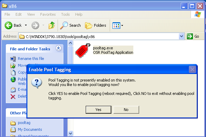This screenshot has width=206, height=137.
Task: Close the Enable Pool Tagging dialog
Action: pyautogui.click(x=193, y=70)
